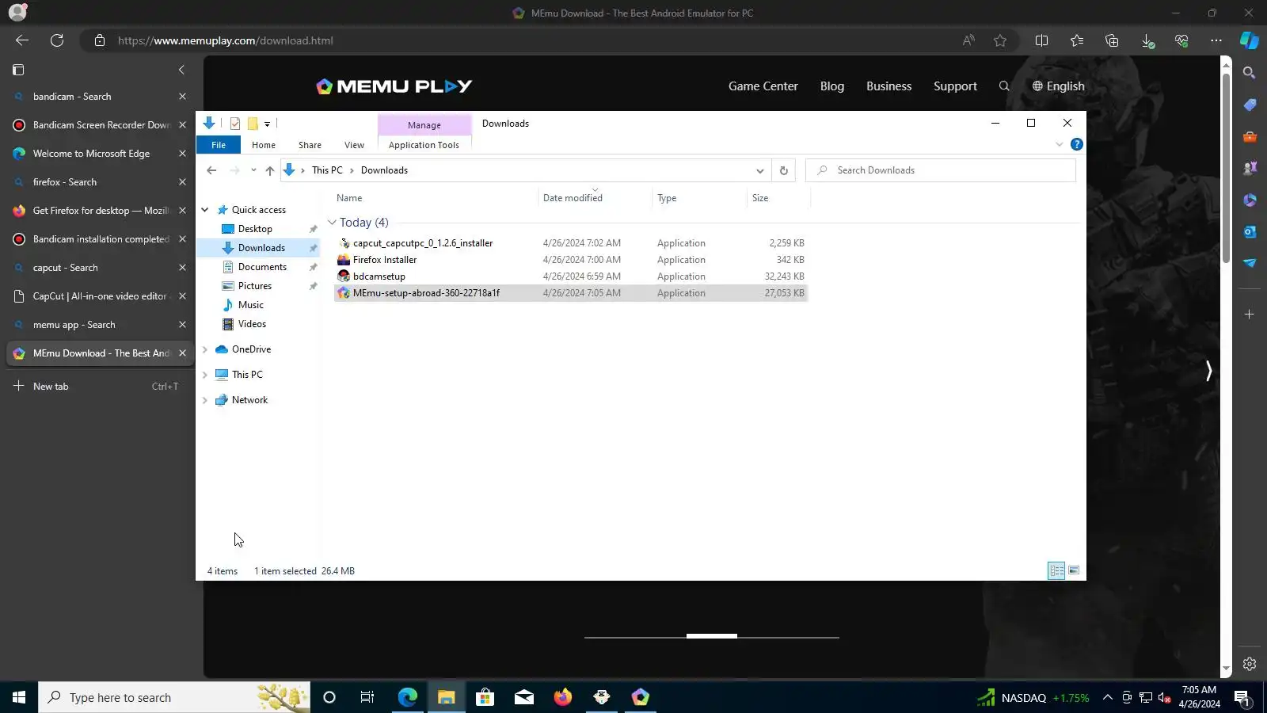Open Task View on the taskbar

pyautogui.click(x=367, y=697)
